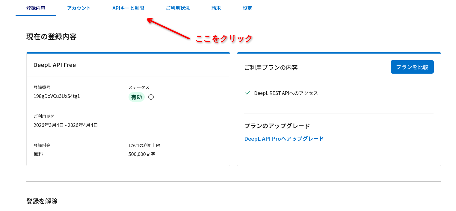Click the green checkmark next to DeepL REST API
The image size is (456, 211).
[x=247, y=93]
